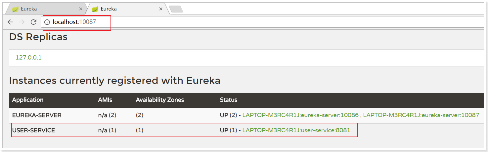Viewport: 488px width, 152px height.
Task: Reload the current page
Action: coord(33,22)
